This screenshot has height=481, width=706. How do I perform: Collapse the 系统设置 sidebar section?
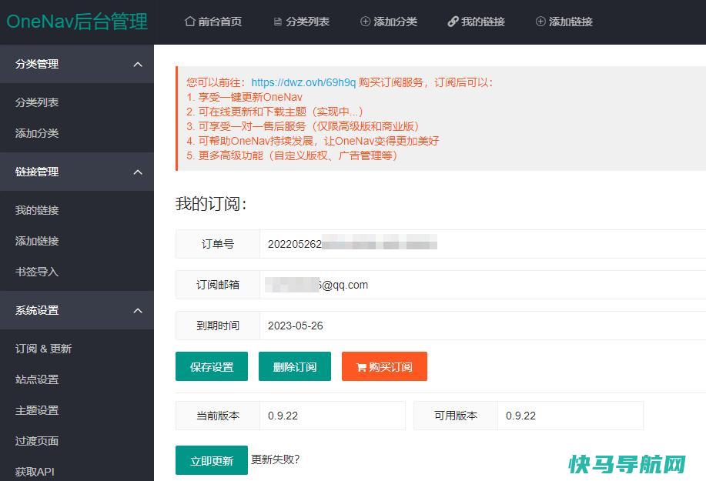pos(138,310)
